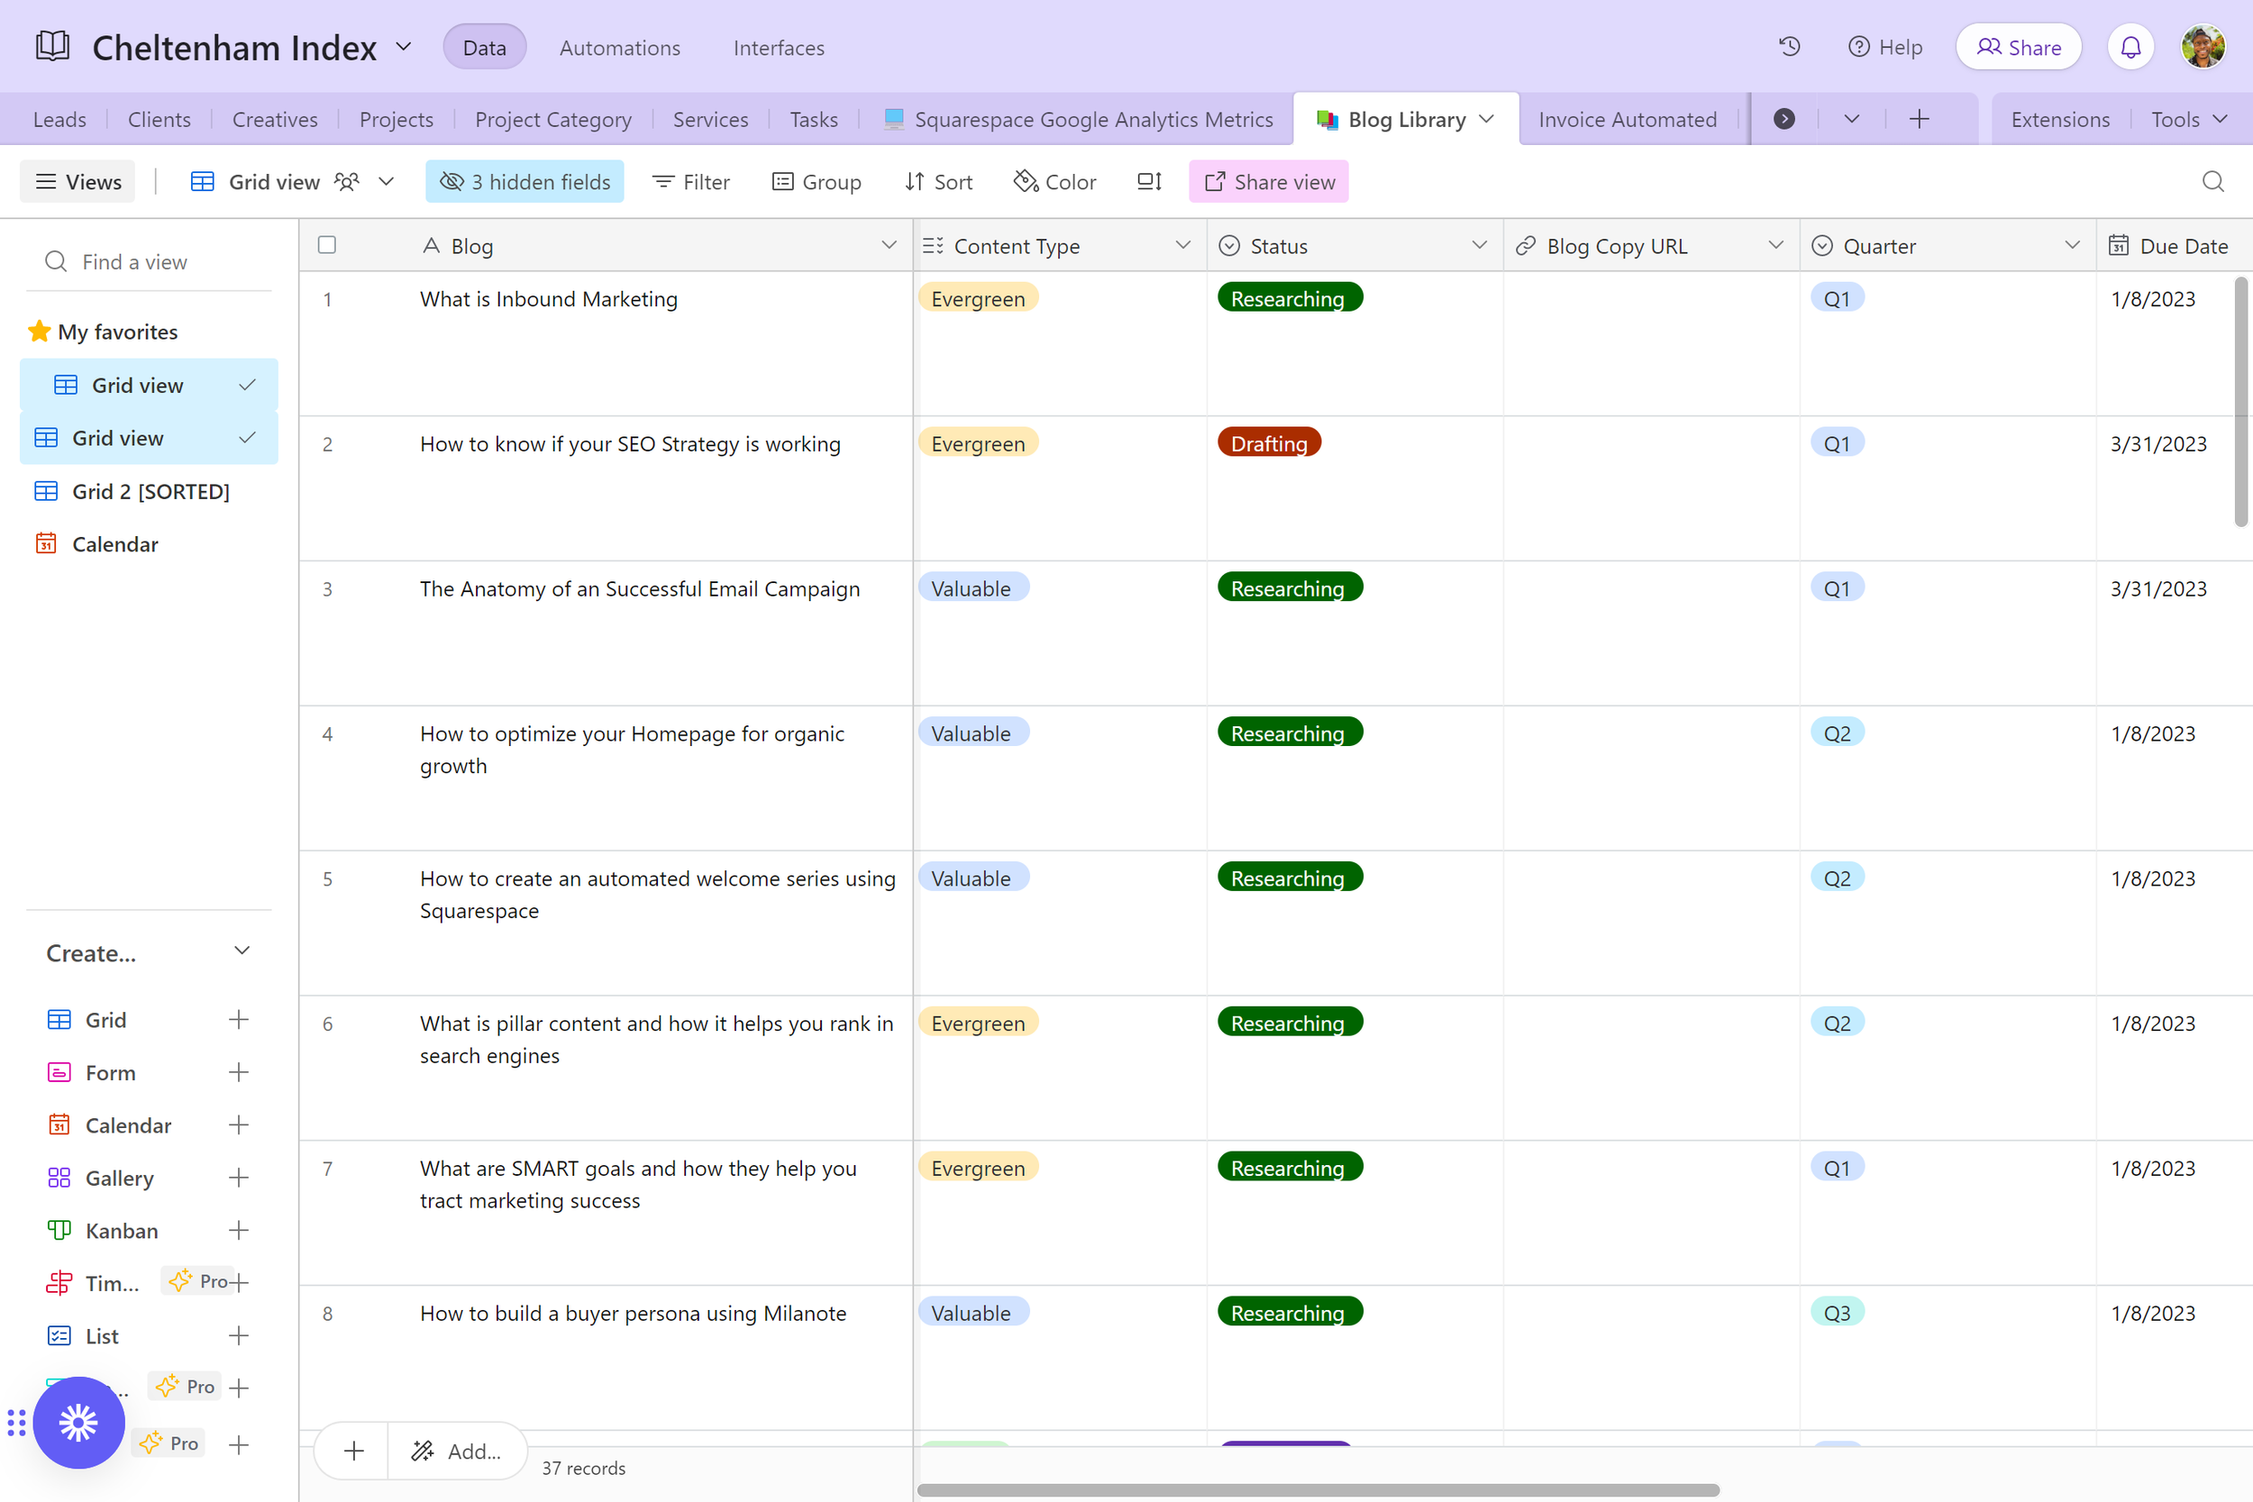
Task: Add a new record with the plus button
Action: click(x=351, y=1451)
